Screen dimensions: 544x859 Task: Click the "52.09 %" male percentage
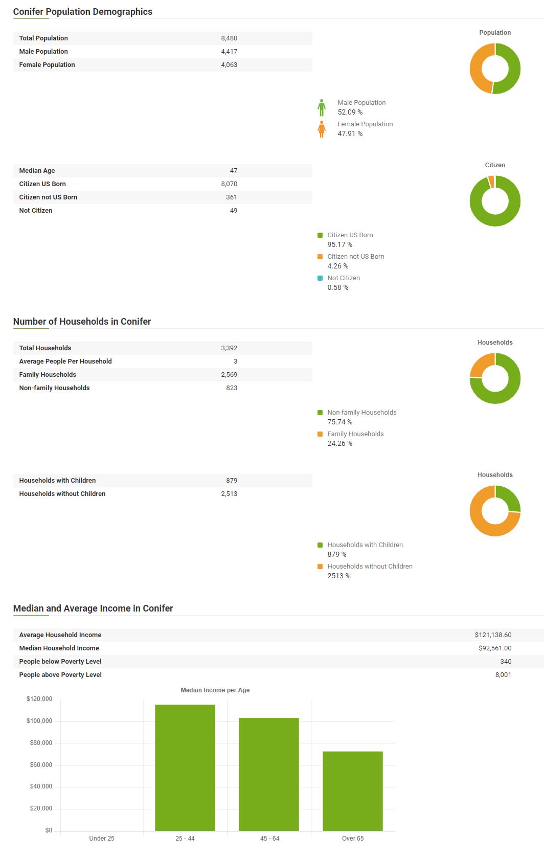coord(350,112)
